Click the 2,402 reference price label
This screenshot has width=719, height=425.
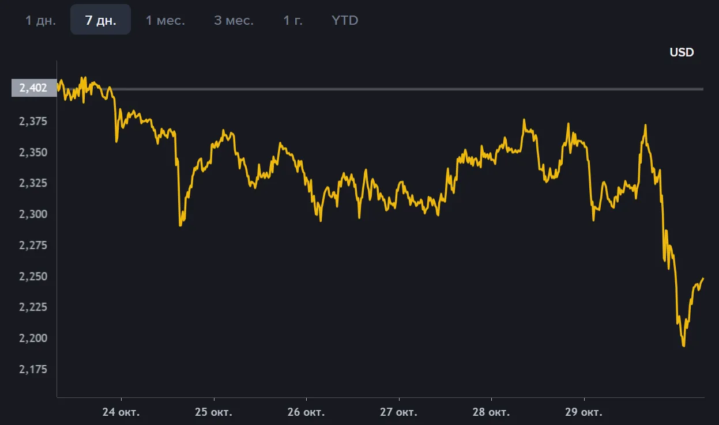[34, 88]
